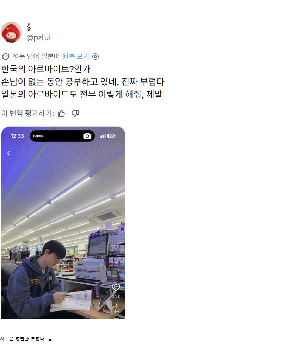Click the translation icon before 원문 언어

click(x=6, y=56)
